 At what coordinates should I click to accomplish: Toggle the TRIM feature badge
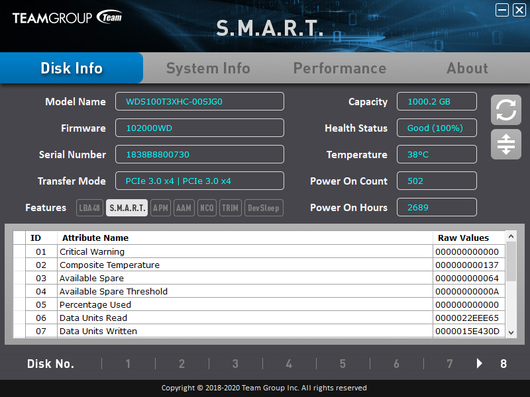[x=230, y=208]
